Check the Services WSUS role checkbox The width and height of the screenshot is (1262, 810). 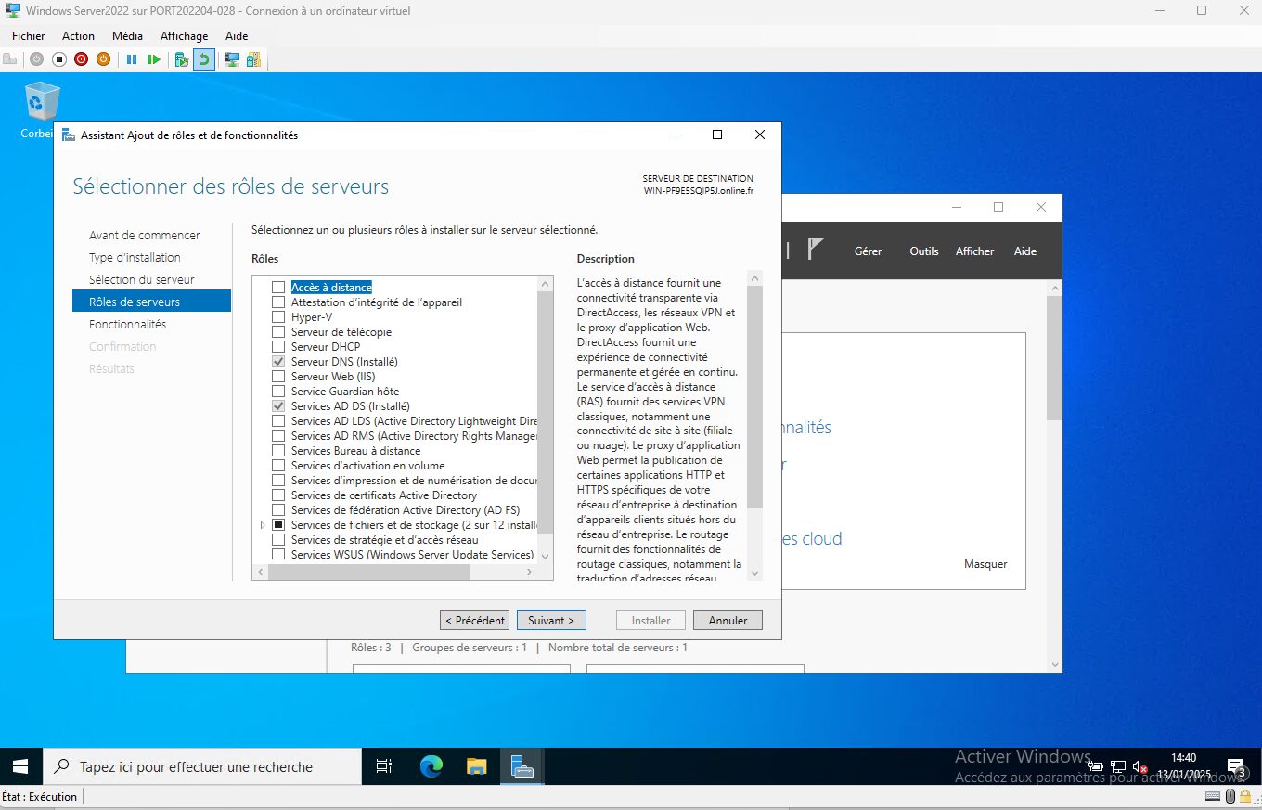[x=278, y=555]
